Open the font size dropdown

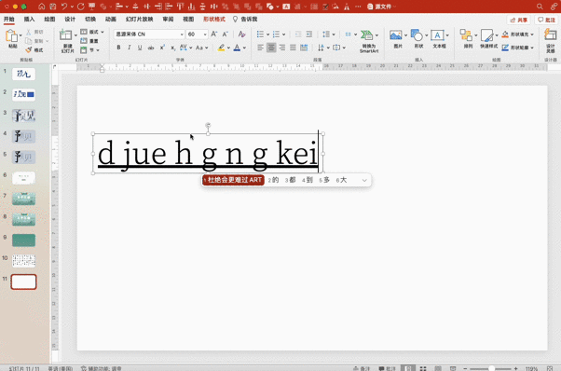click(x=205, y=34)
